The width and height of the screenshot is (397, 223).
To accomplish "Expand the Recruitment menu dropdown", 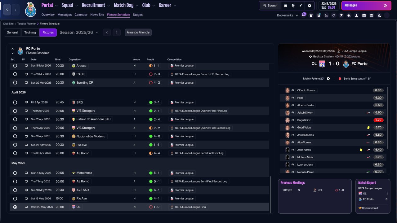I will (109, 6).
